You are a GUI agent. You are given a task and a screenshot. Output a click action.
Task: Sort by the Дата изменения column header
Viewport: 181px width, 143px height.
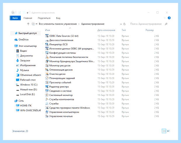pos(106,30)
